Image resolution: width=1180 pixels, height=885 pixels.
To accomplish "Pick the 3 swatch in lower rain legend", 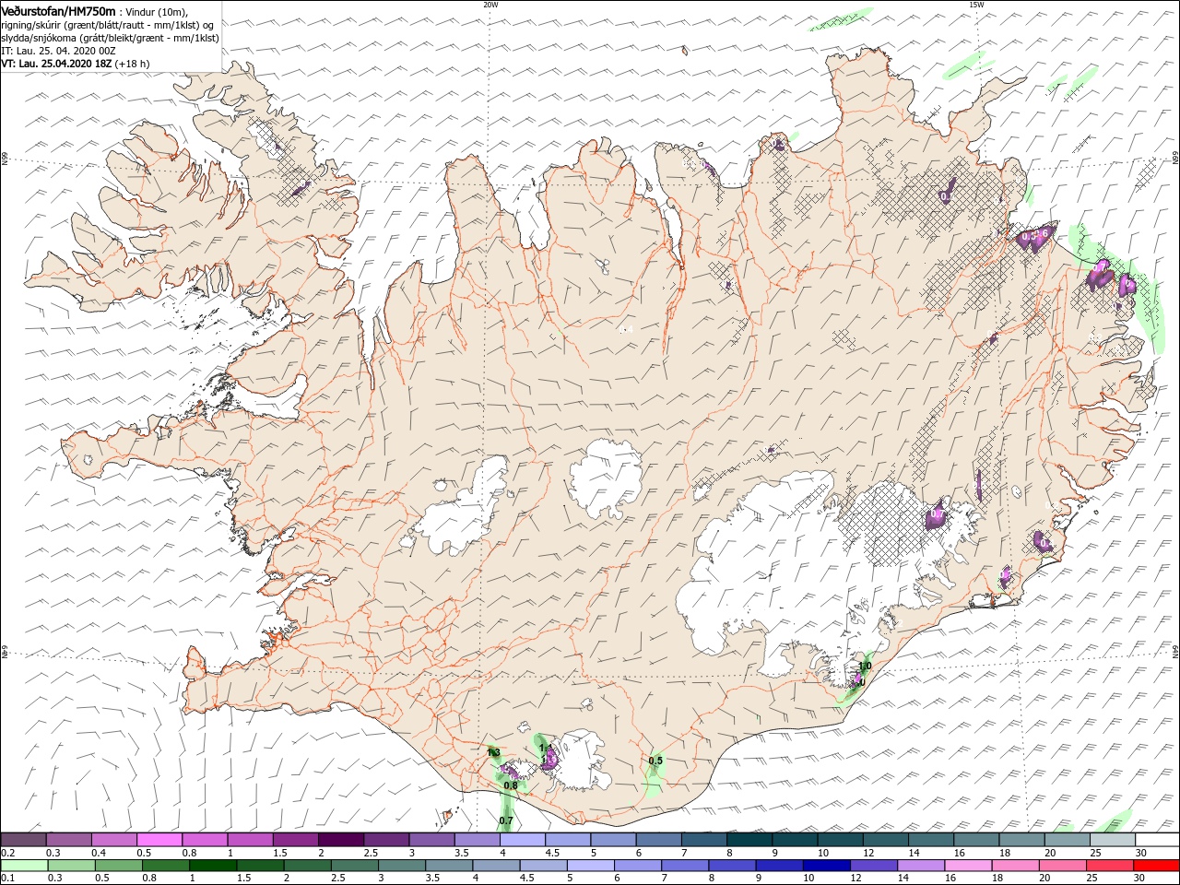I will [401, 866].
